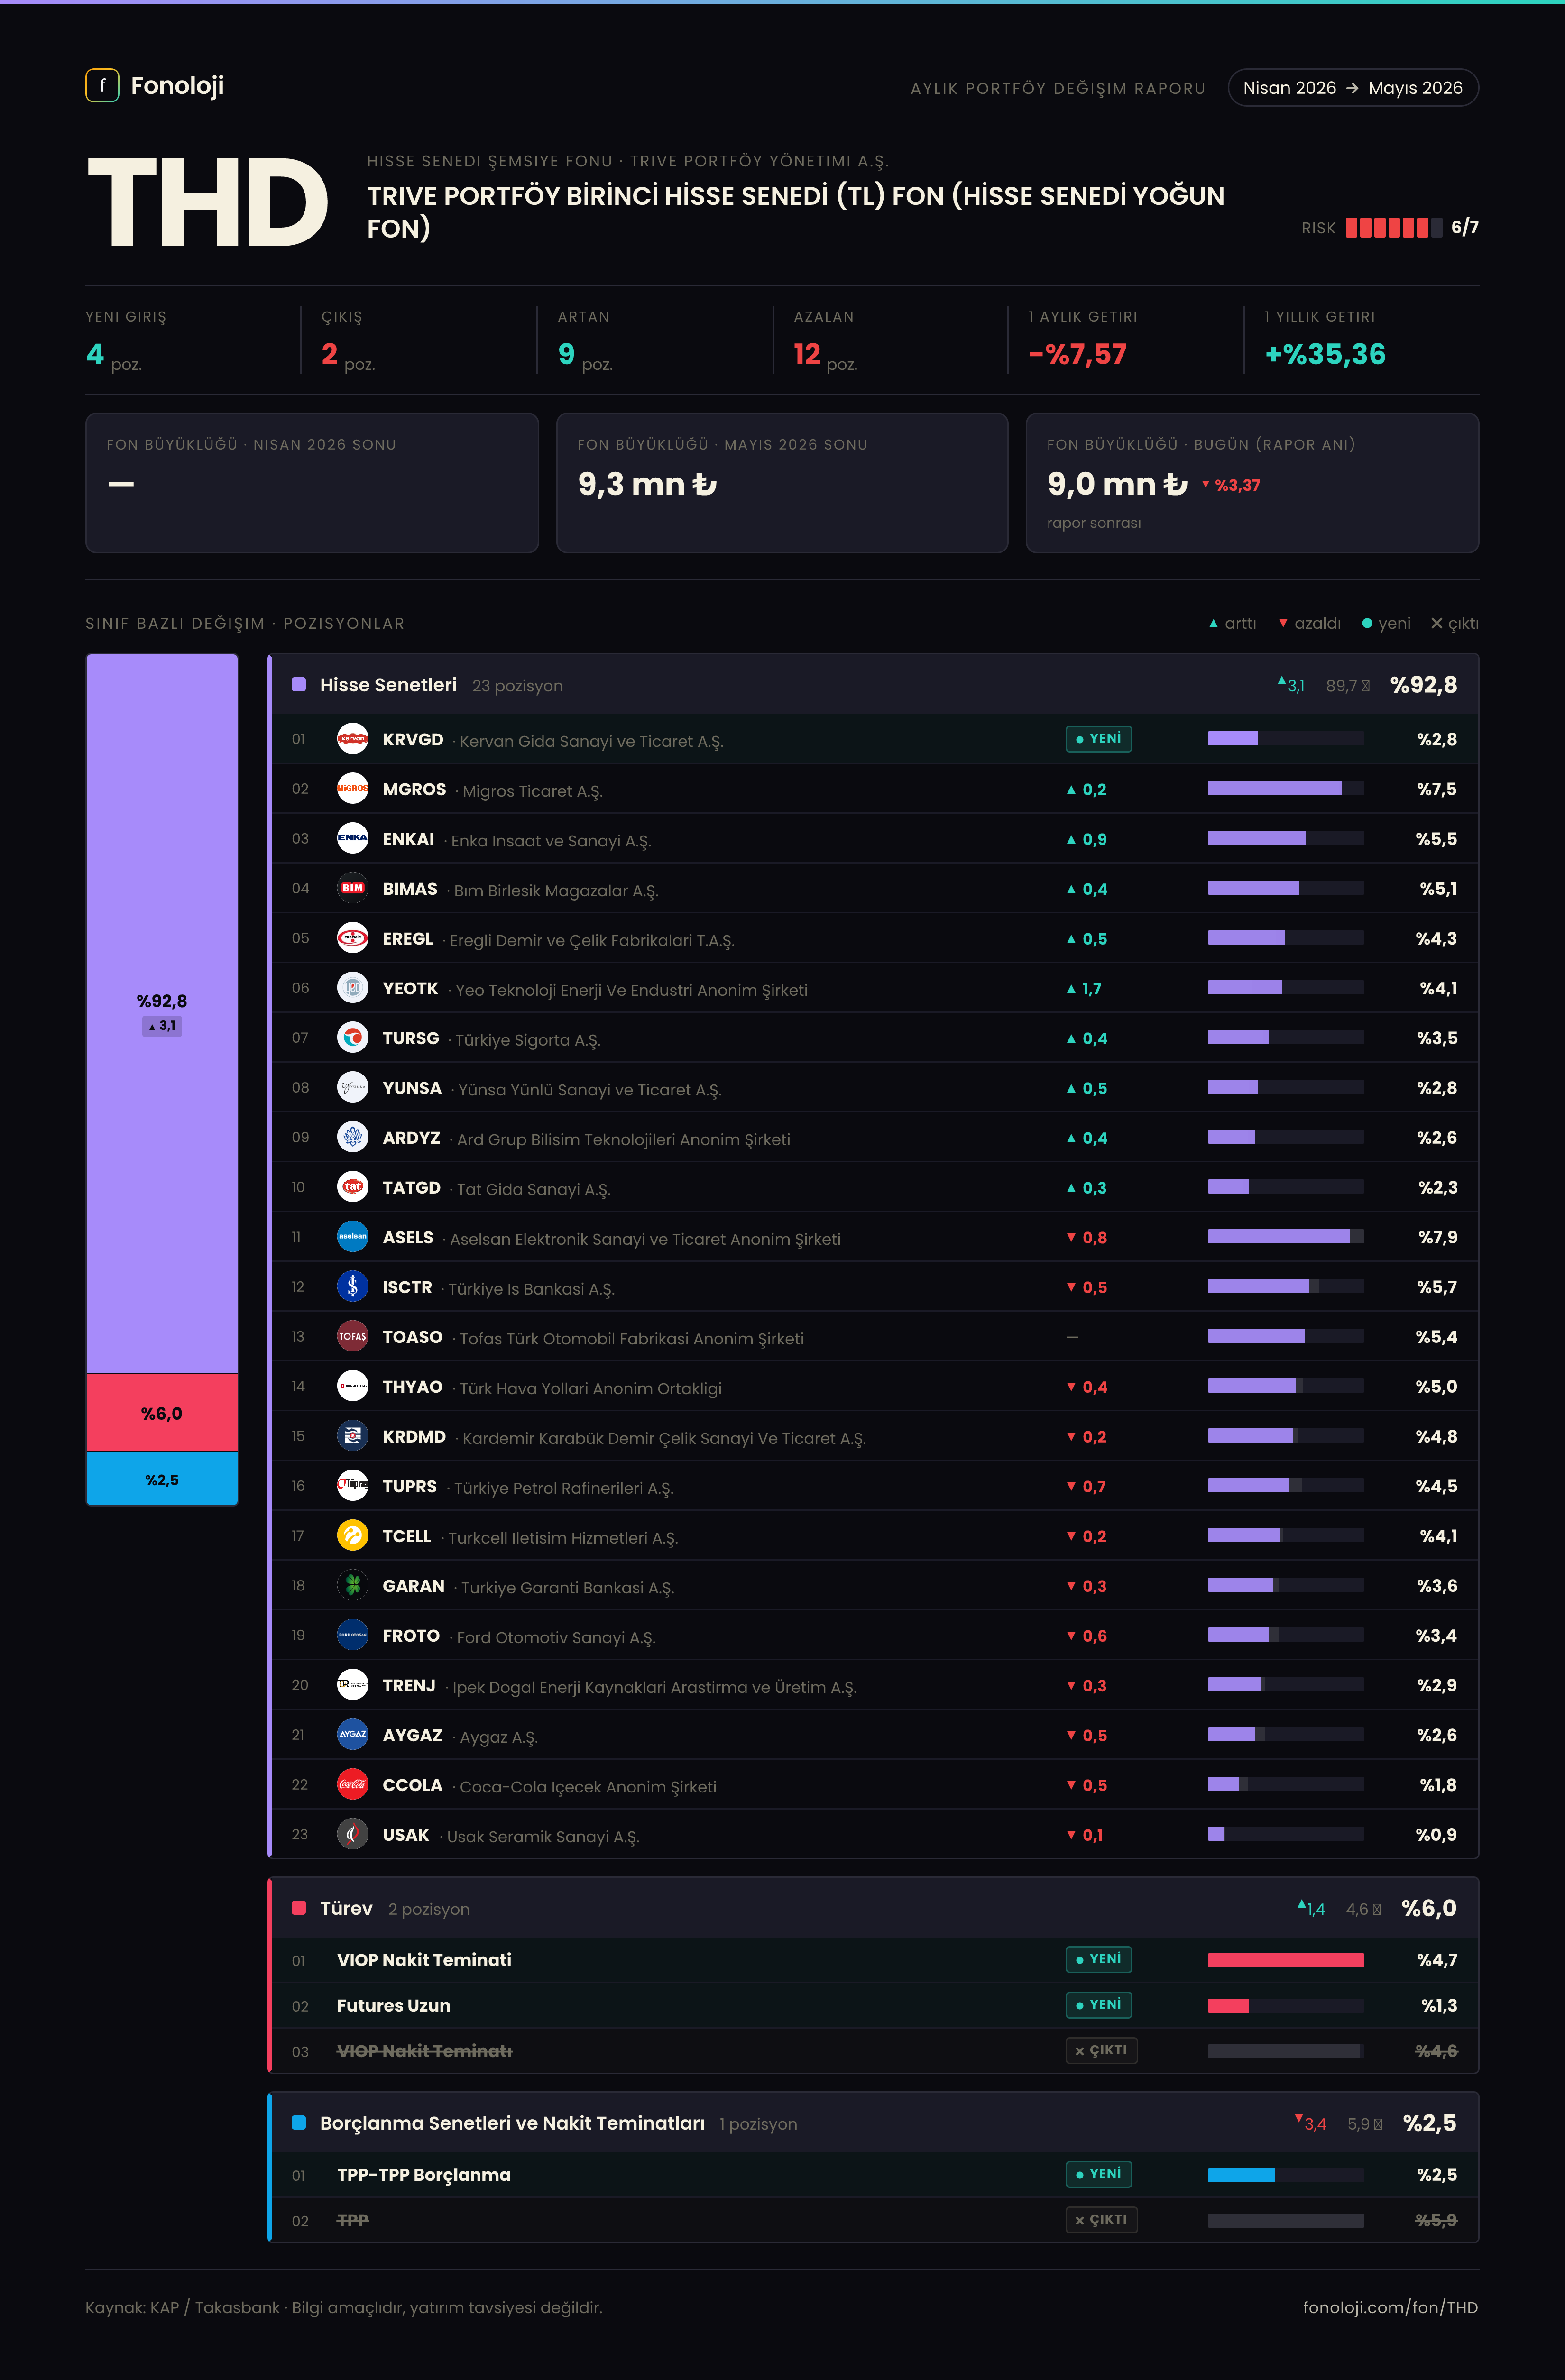Click the THD fund code title

point(208,203)
